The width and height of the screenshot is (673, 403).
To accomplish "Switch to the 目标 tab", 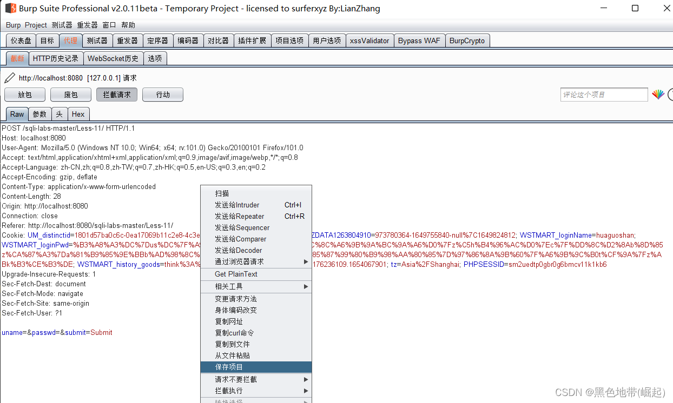I will (x=47, y=41).
